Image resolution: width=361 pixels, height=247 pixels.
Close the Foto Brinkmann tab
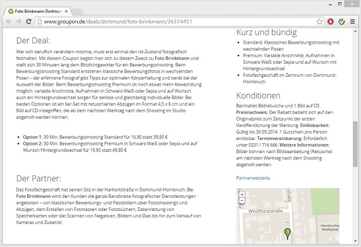pos(66,11)
